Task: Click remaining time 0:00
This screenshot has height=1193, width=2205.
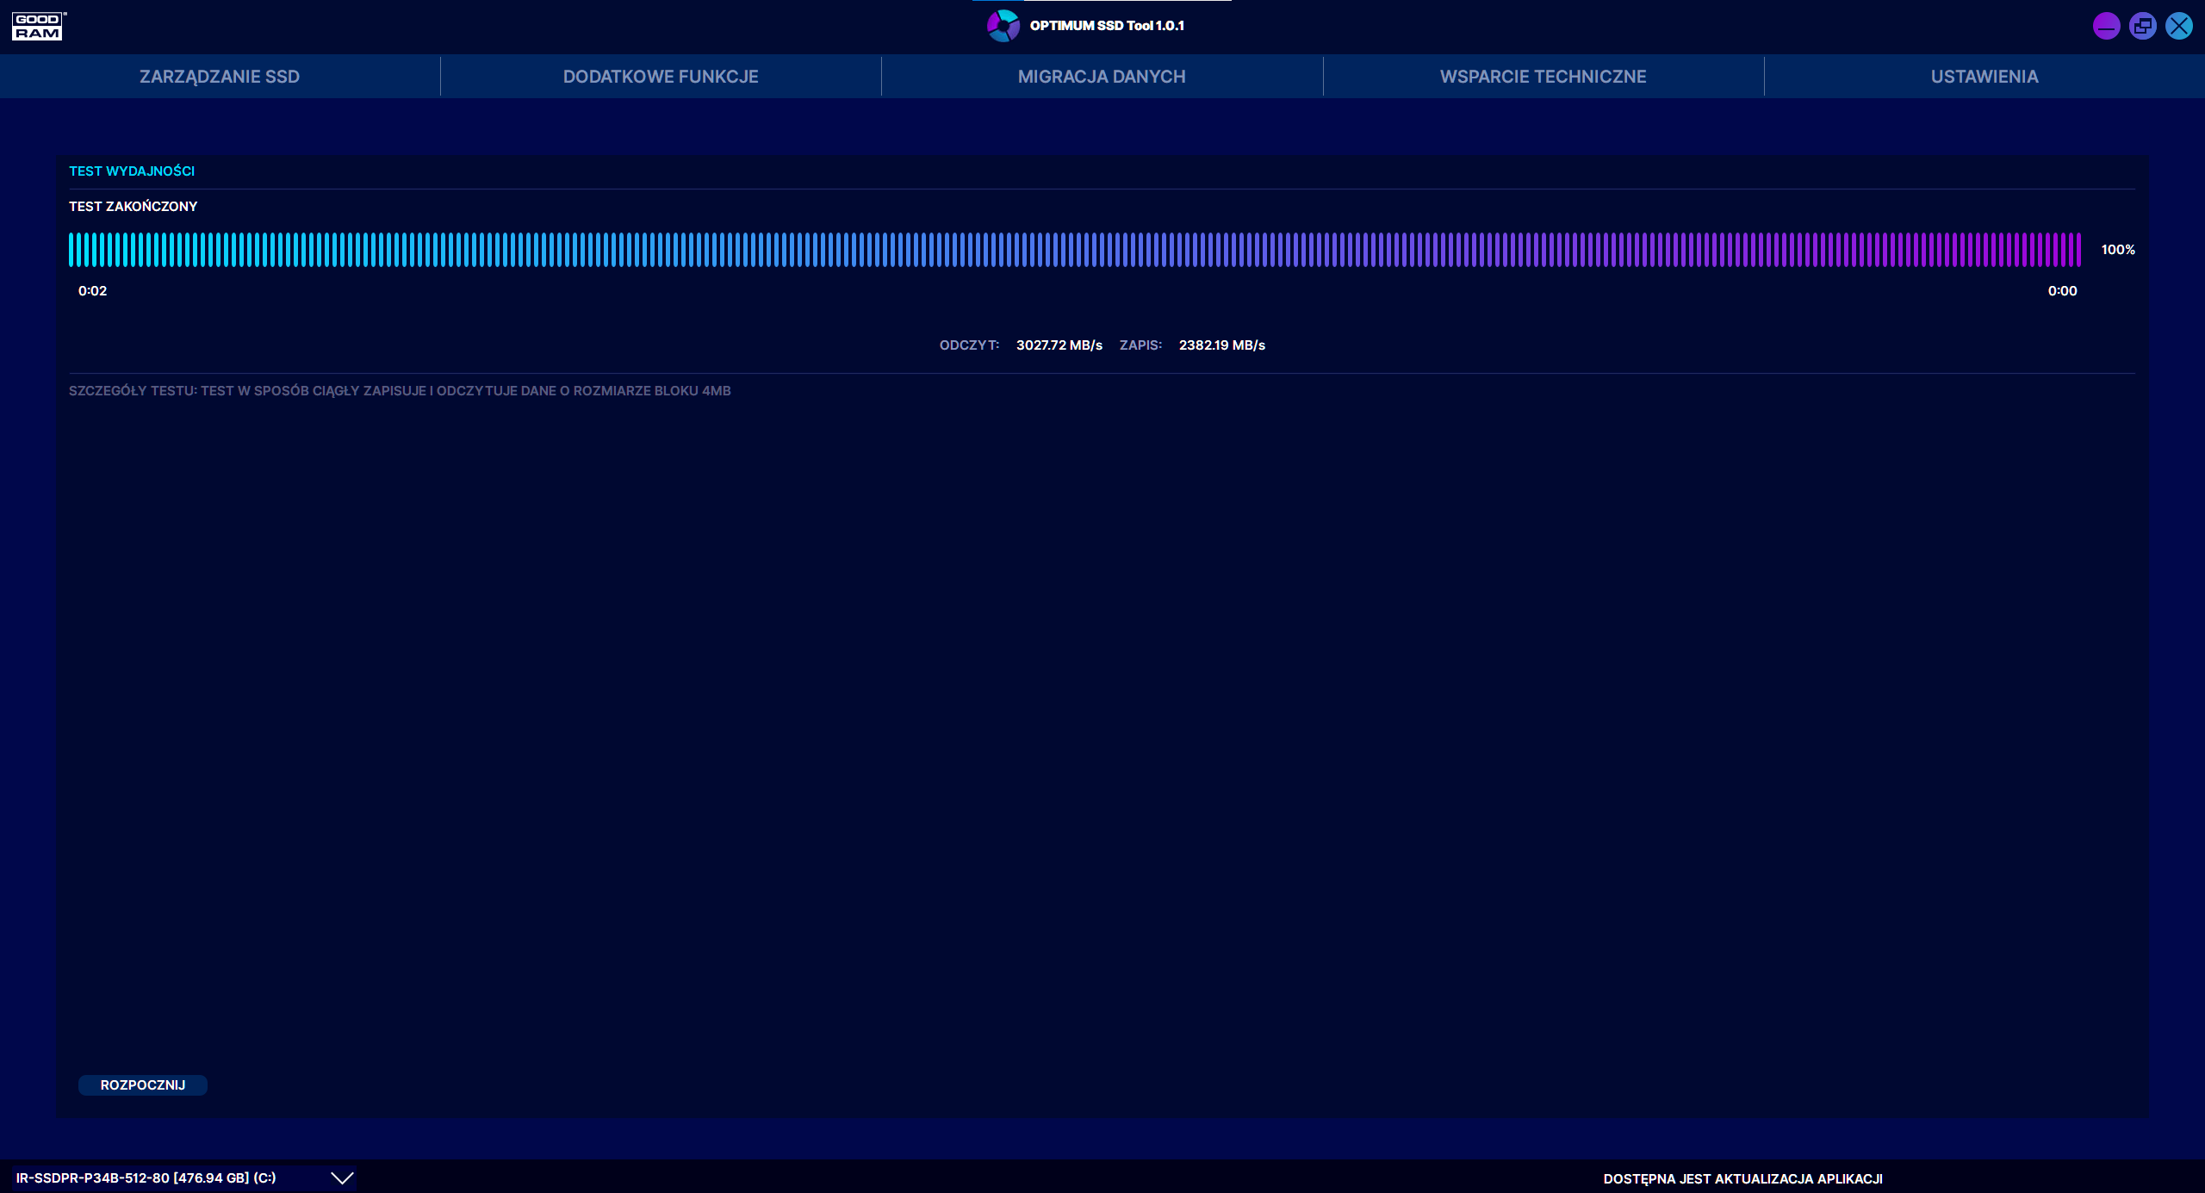Action: pyautogui.click(x=2062, y=291)
